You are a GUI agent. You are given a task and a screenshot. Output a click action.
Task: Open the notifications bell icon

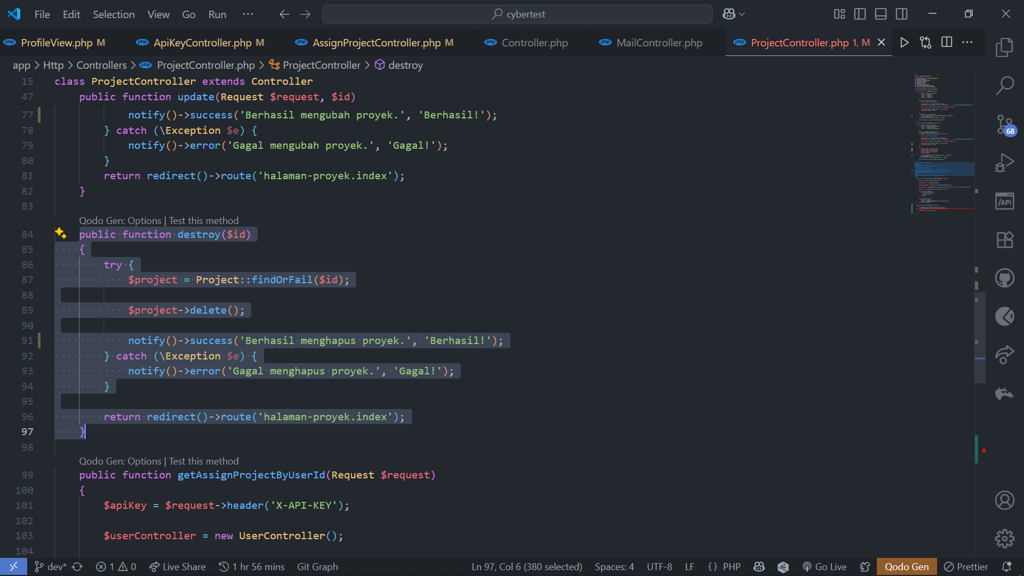pyautogui.click(x=1006, y=567)
